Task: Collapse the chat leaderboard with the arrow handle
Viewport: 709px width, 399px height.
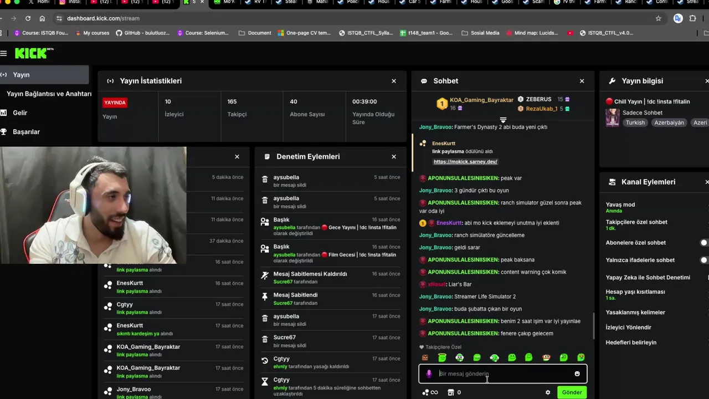Action: [x=503, y=120]
